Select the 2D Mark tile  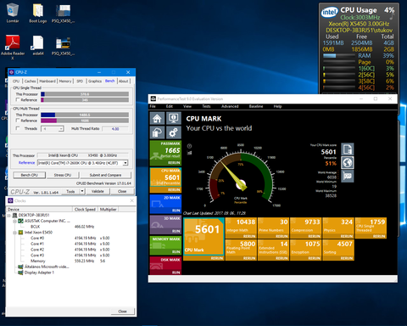click(165, 204)
